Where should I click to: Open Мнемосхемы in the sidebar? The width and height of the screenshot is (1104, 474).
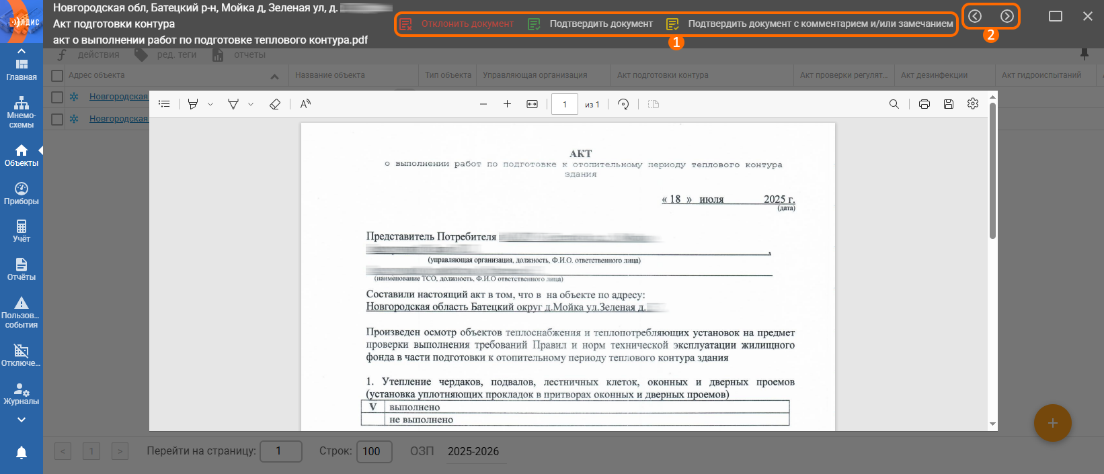point(22,113)
